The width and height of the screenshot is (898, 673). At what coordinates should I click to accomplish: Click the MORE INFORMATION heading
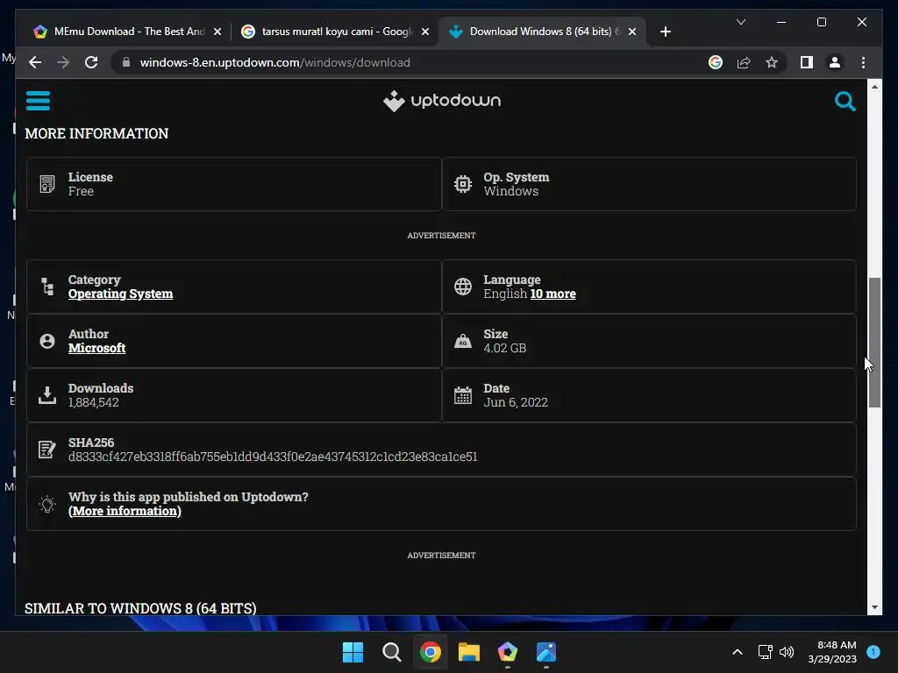click(96, 133)
